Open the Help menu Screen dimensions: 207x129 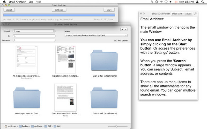pos(38,2)
